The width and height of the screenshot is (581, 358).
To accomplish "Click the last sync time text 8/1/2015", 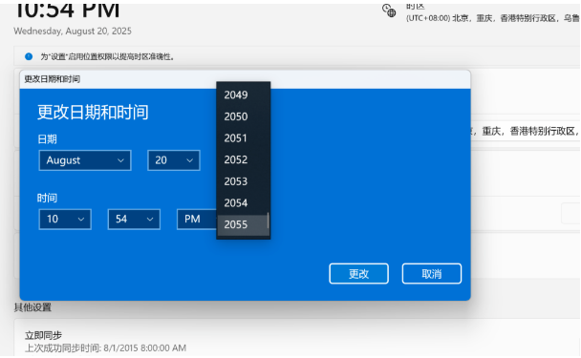I will [106, 348].
